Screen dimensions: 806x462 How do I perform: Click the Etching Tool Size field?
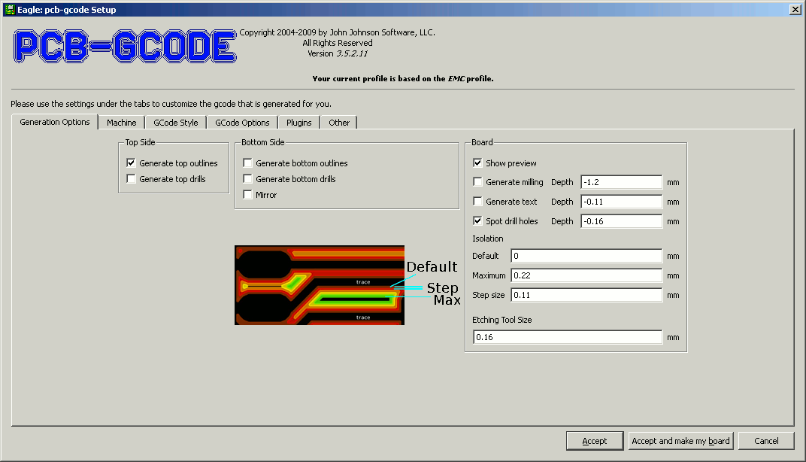tap(568, 337)
